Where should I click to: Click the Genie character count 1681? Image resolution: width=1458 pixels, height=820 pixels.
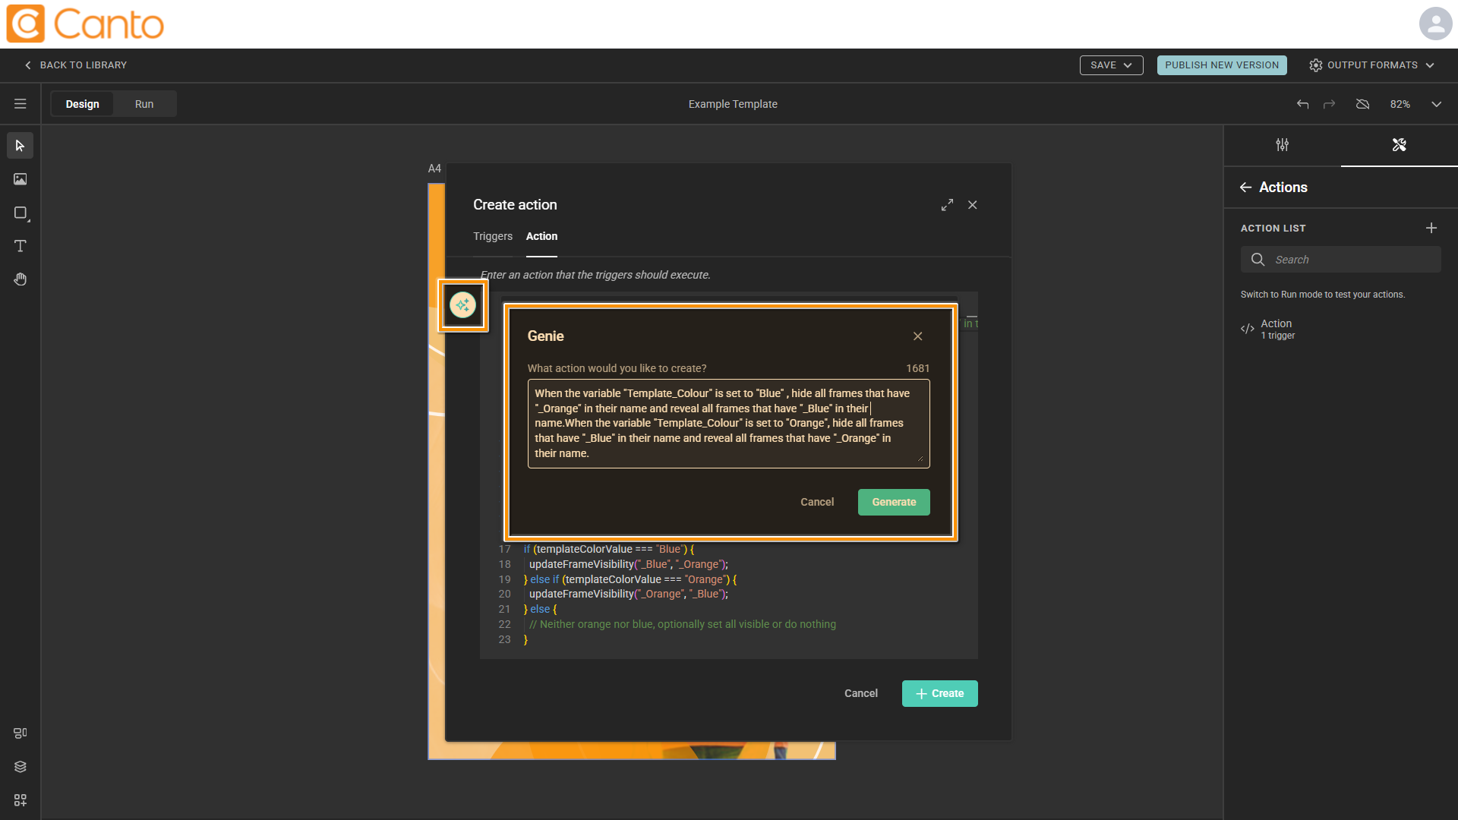917,368
